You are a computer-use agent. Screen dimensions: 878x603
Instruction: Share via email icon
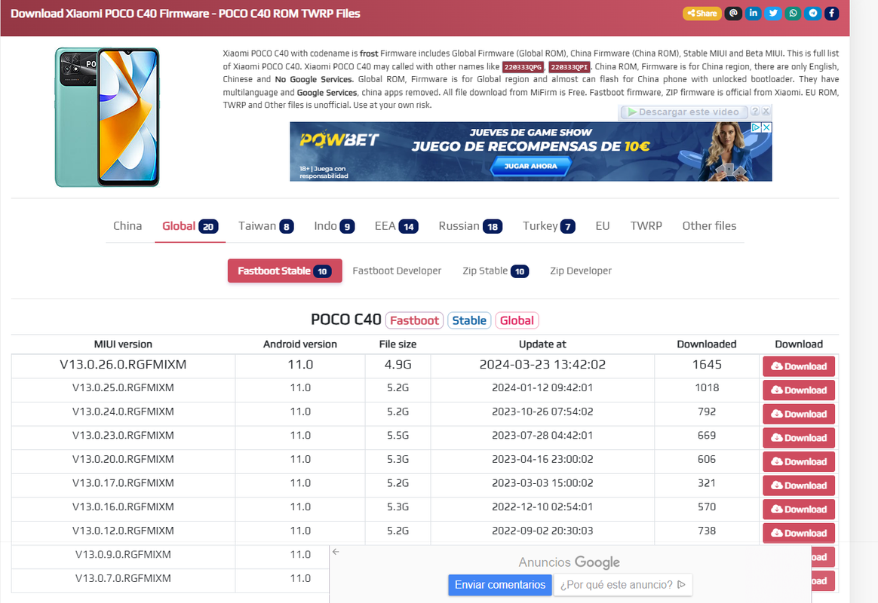[733, 13]
